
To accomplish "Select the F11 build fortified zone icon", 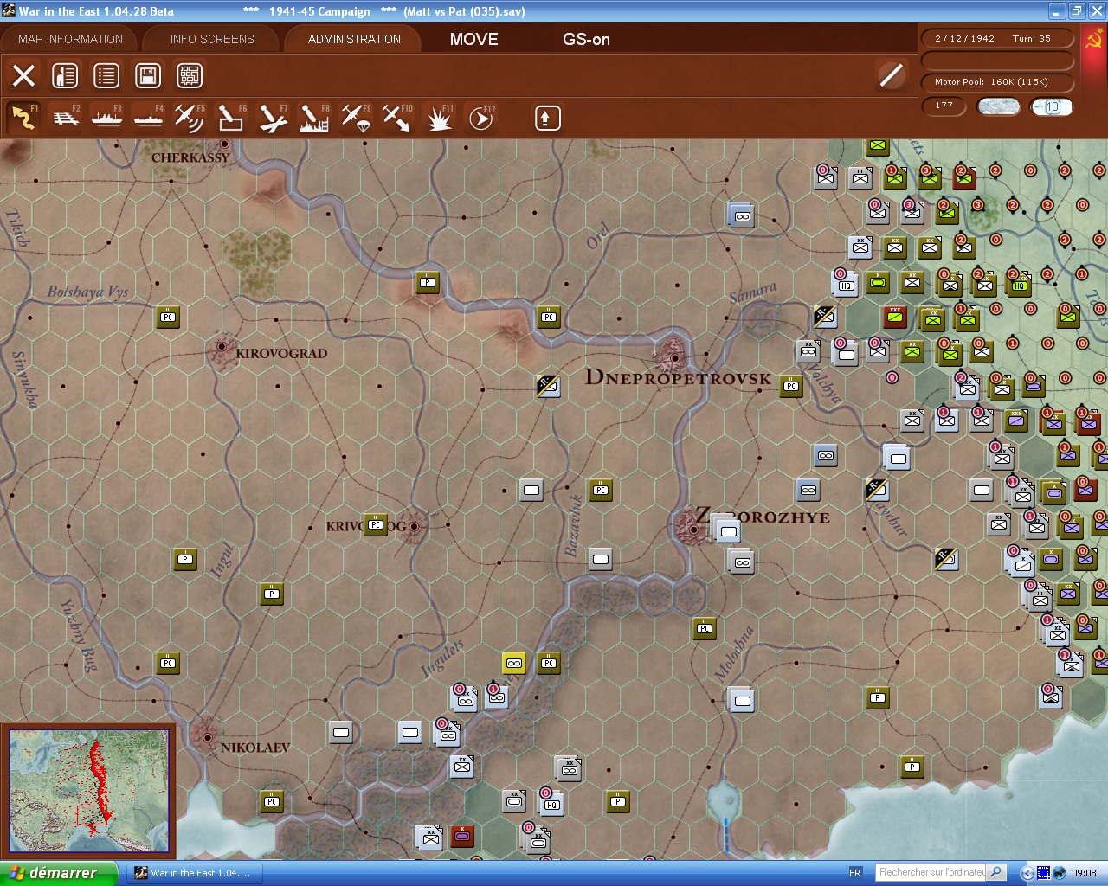I will tap(439, 118).
